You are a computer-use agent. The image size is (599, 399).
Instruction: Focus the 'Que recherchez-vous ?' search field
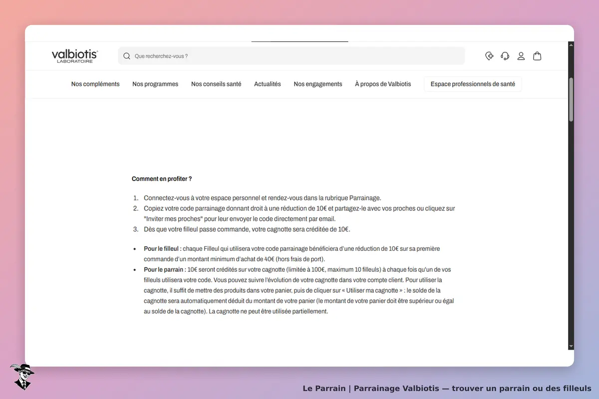tap(292, 56)
